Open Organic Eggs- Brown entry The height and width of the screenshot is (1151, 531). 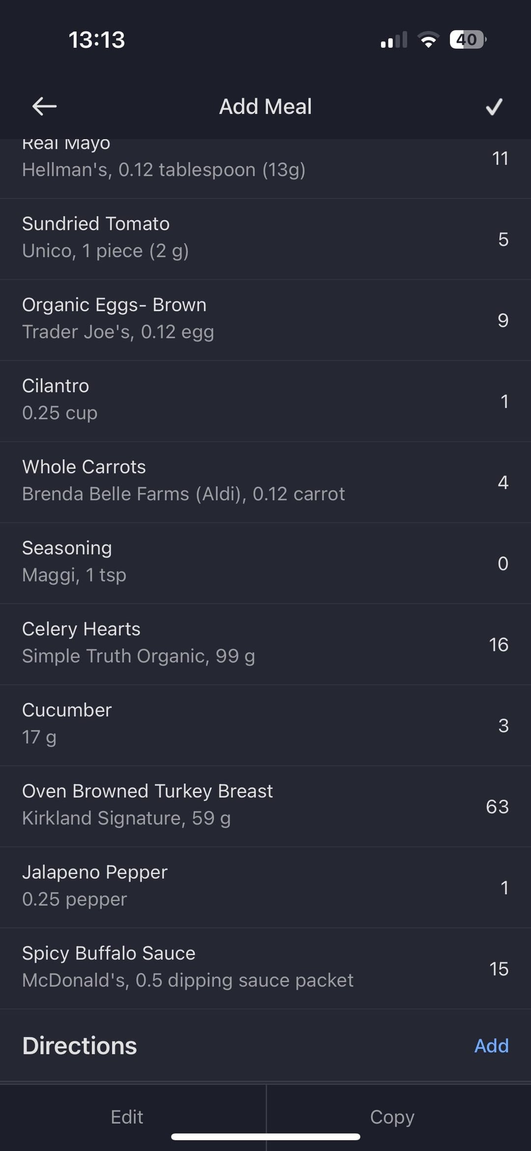point(265,320)
